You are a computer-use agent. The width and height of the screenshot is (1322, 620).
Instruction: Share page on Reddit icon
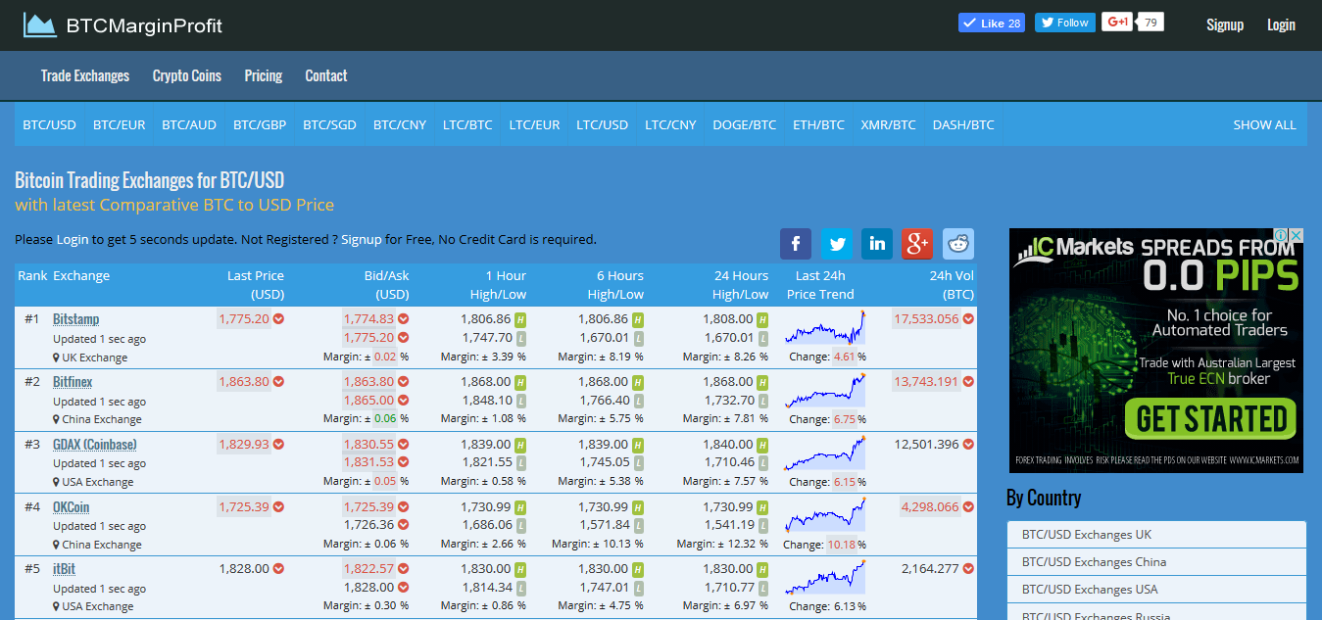[958, 244]
